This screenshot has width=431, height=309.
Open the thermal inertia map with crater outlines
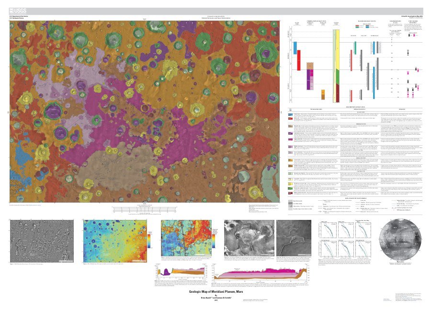(x=186, y=238)
